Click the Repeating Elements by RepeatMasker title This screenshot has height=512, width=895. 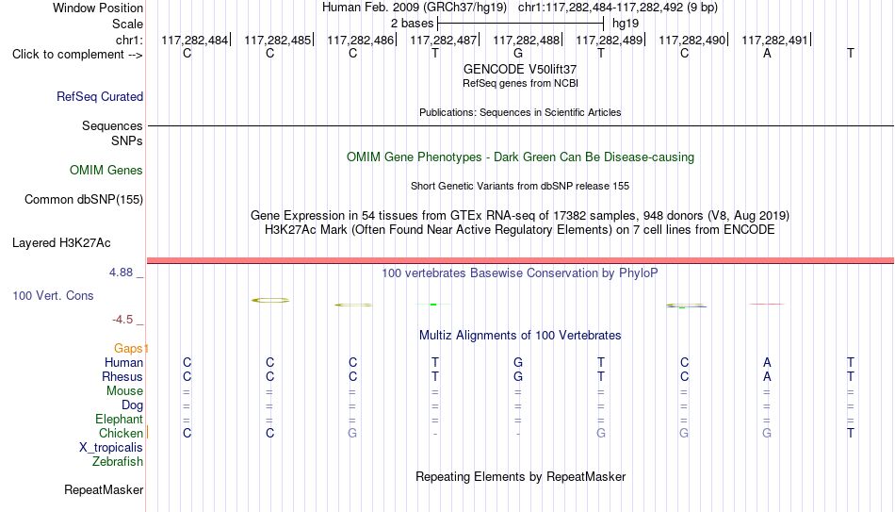point(520,476)
